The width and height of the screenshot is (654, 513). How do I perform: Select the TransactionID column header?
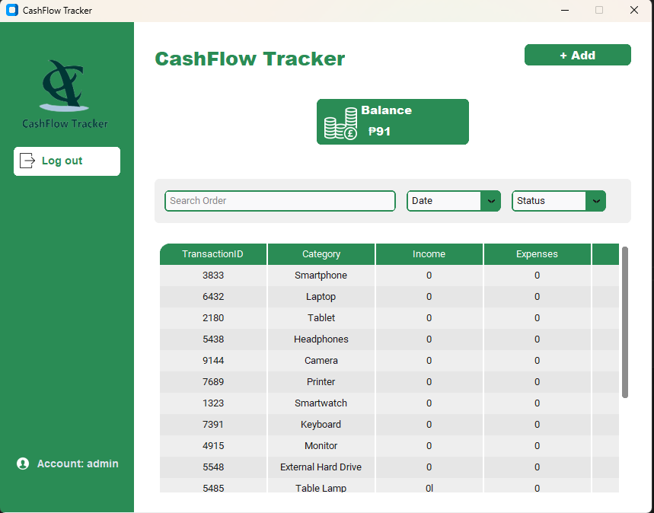tap(212, 253)
